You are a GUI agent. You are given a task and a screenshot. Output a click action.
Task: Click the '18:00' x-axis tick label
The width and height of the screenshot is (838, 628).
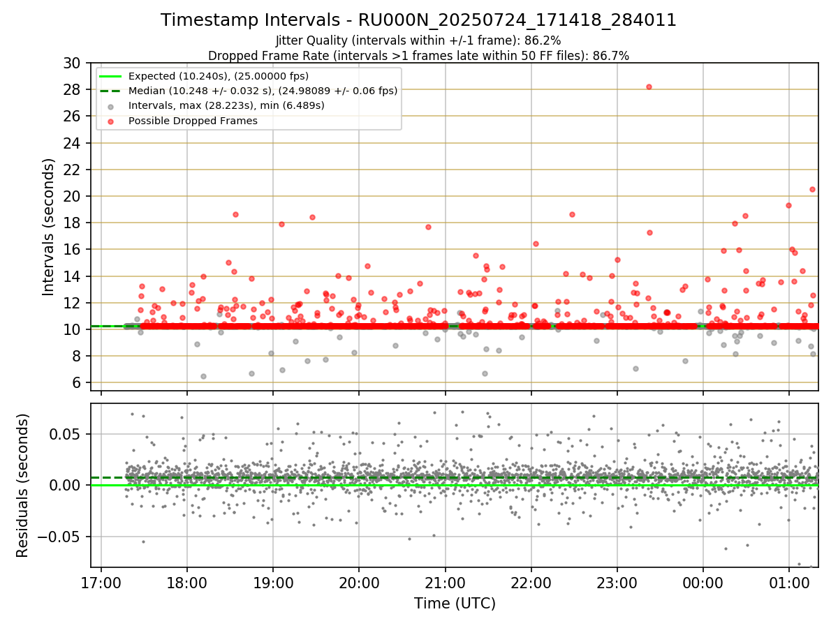pos(187,583)
